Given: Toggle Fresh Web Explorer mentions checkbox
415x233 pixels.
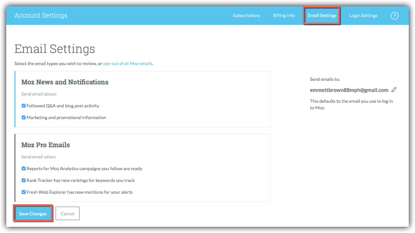Looking at the screenshot, I should (24, 192).
